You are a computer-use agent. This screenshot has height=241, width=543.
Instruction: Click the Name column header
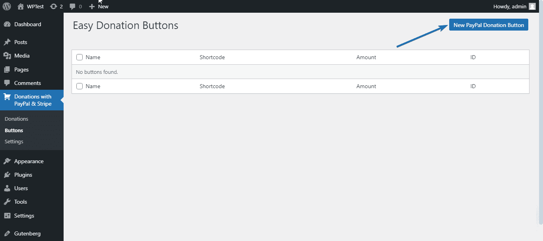tap(93, 57)
